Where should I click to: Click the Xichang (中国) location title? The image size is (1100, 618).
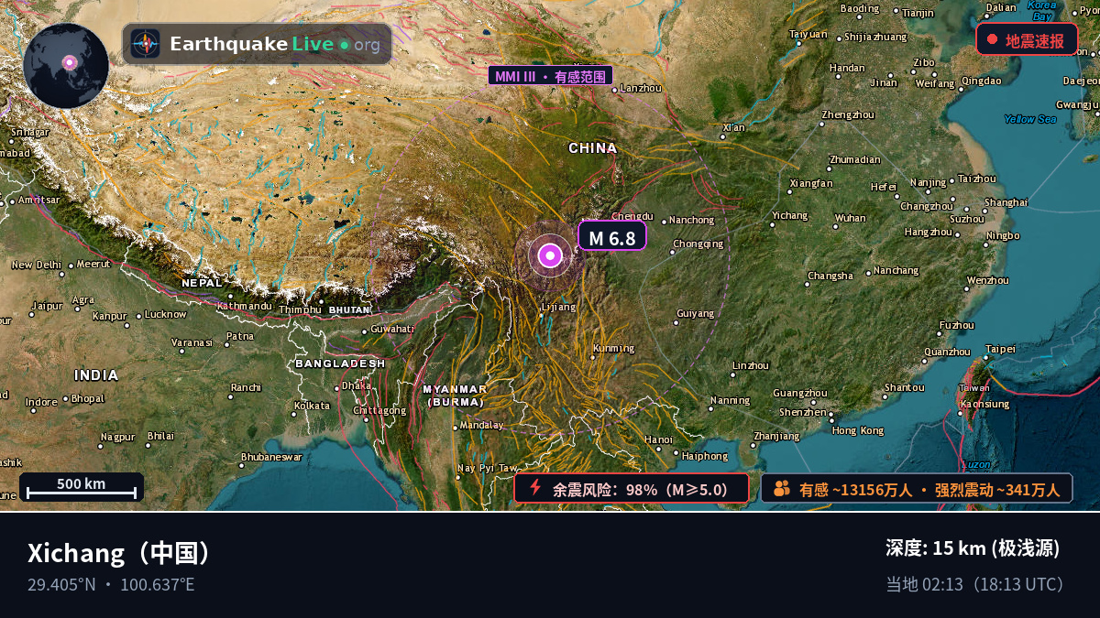click(120, 553)
